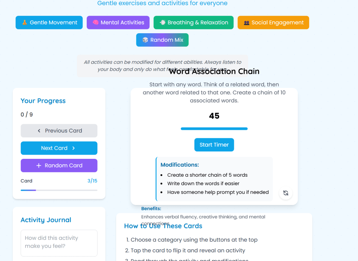Click the blue timer progress bar
The image size is (358, 261).
pyautogui.click(x=214, y=129)
